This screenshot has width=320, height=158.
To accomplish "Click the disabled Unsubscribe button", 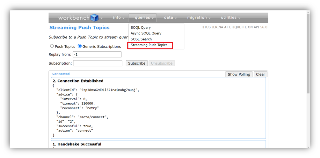I will [162, 63].
